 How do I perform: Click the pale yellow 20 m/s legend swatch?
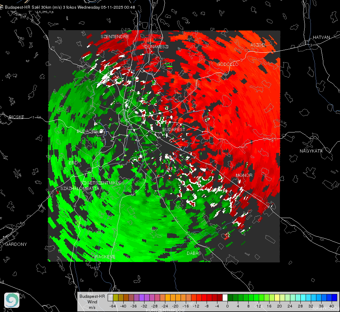click(277, 298)
